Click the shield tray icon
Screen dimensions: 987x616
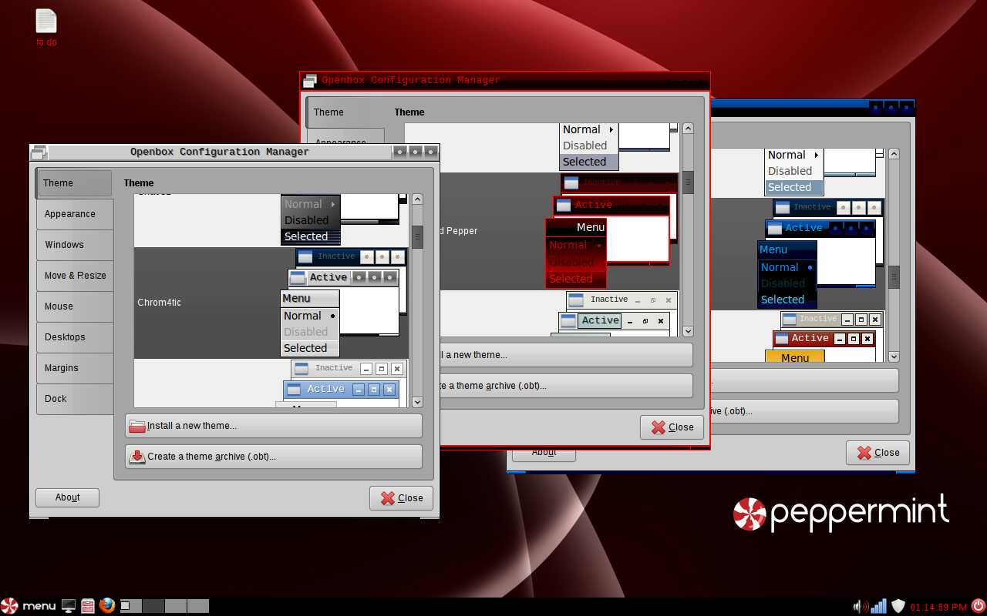point(898,606)
